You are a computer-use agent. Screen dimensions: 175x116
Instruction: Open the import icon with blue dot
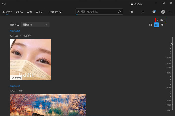pos(154,12)
